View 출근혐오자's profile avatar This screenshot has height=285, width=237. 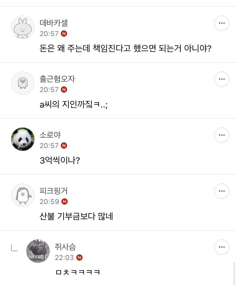[x=23, y=83]
